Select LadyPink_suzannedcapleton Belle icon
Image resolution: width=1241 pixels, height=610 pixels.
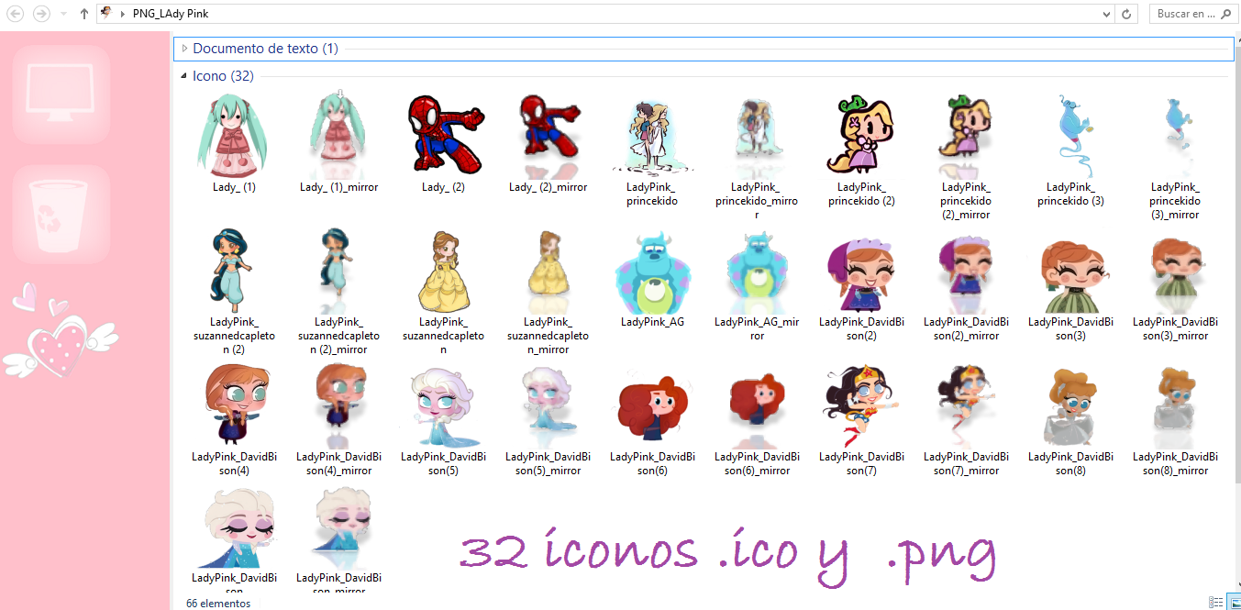444,271
